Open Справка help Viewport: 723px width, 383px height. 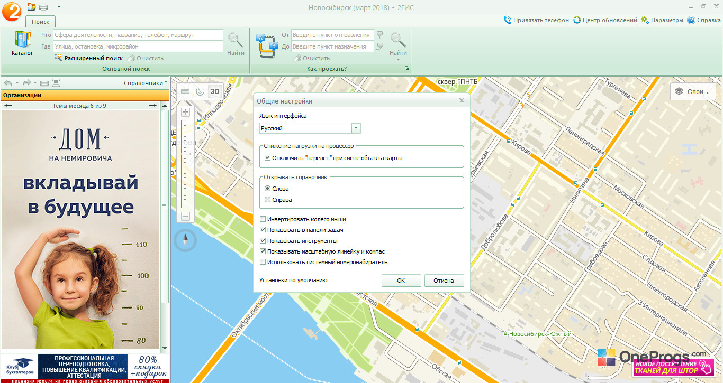click(x=704, y=20)
